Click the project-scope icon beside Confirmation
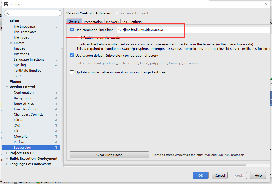The image size is (272, 184). tap(56, 92)
